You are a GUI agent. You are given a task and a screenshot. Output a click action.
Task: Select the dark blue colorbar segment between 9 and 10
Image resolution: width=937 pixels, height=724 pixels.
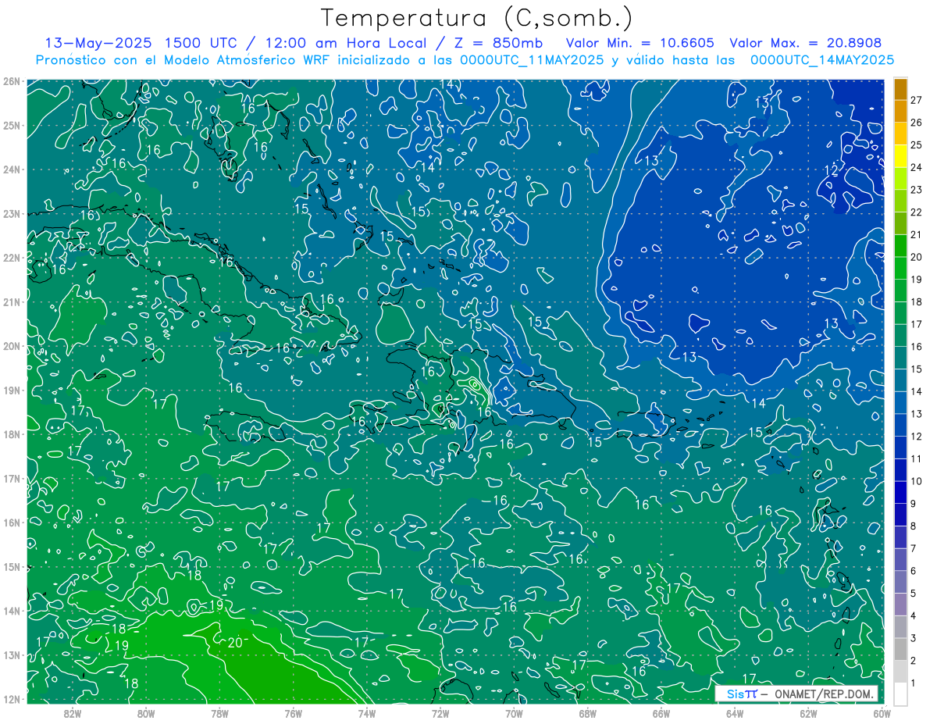(x=900, y=492)
